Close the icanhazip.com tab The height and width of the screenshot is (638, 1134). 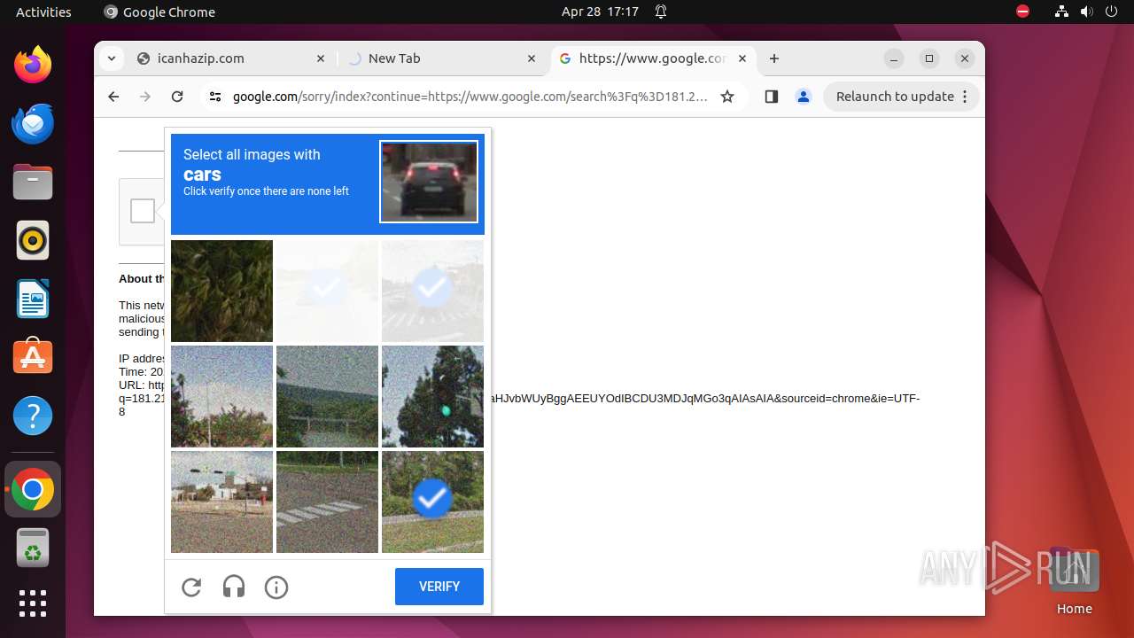point(321,58)
